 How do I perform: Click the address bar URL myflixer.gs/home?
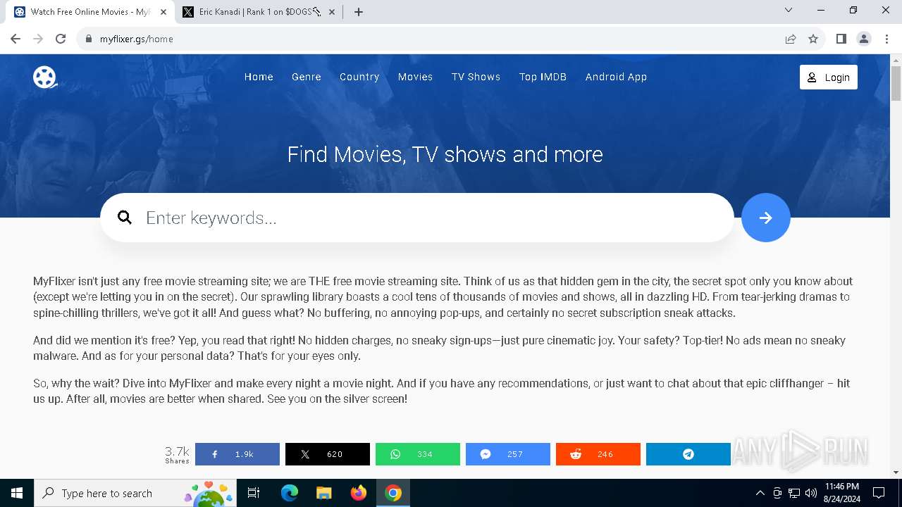coord(137,39)
